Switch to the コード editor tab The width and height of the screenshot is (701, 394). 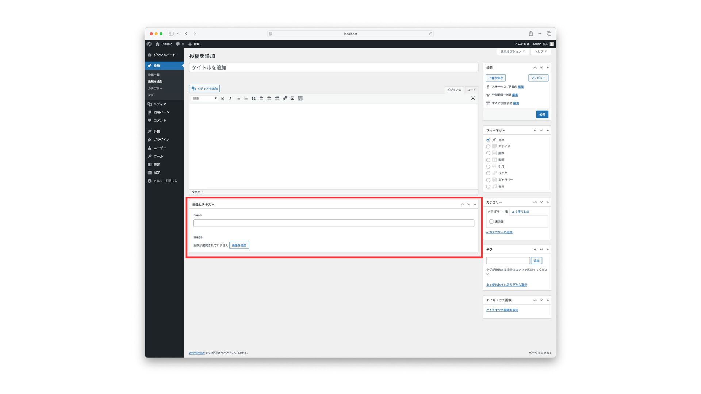click(x=471, y=90)
